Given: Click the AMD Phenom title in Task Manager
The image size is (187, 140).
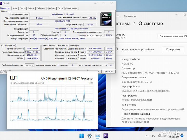Looking at the screenshot, I should point(67,79).
